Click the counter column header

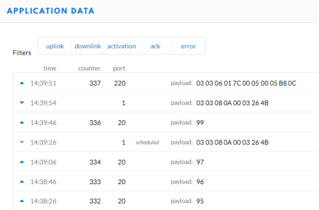[x=89, y=68]
